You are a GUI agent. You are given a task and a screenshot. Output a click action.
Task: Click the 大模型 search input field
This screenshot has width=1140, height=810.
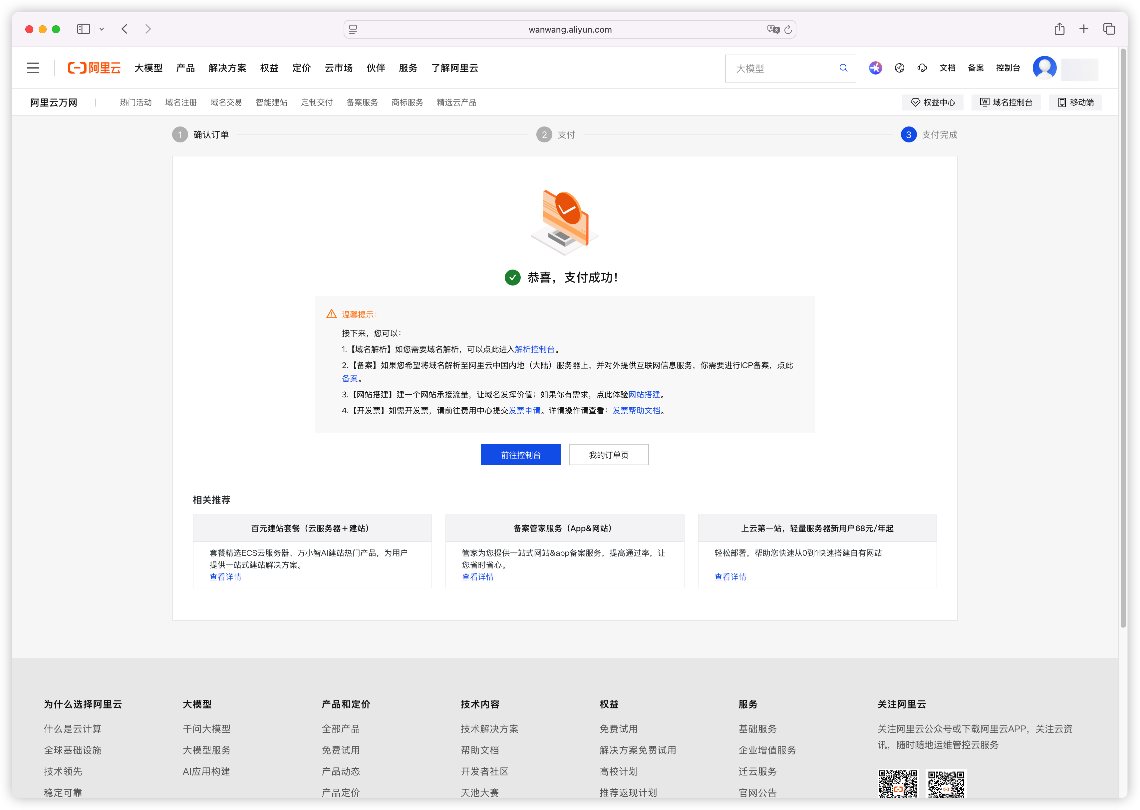click(783, 68)
